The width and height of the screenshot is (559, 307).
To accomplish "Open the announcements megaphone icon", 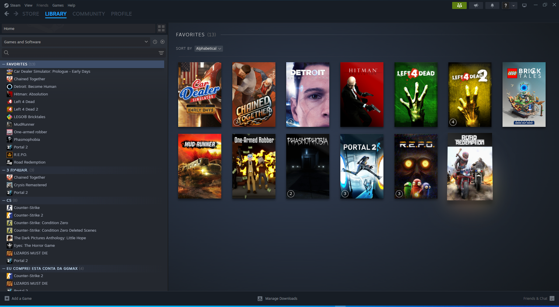I will point(476,5).
